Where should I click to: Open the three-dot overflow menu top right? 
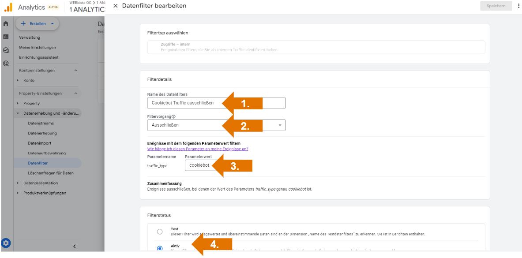point(518,6)
